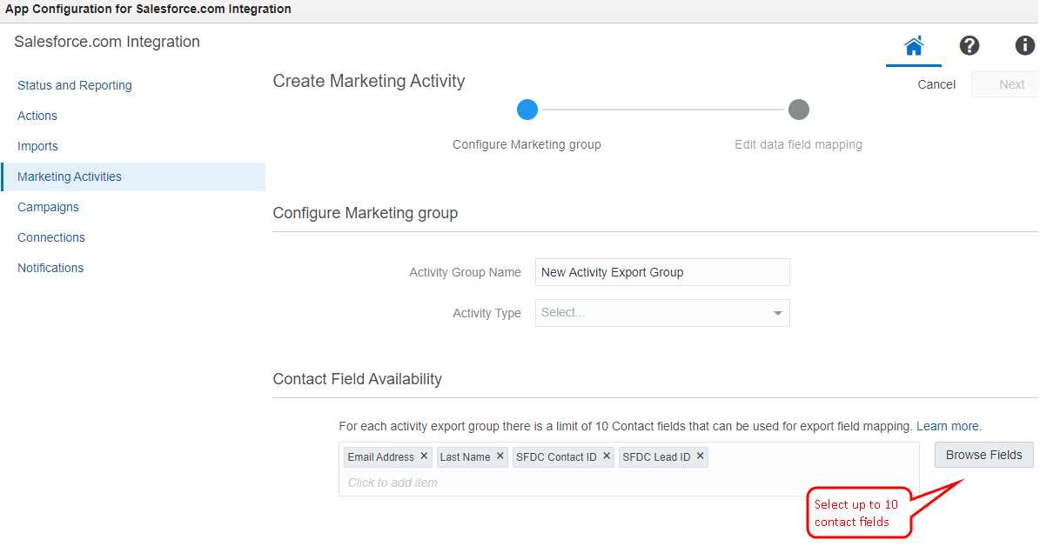Click the Last Name tag text

[x=465, y=457]
